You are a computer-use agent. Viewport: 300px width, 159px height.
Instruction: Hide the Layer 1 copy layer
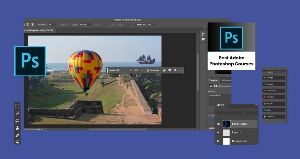(218, 124)
